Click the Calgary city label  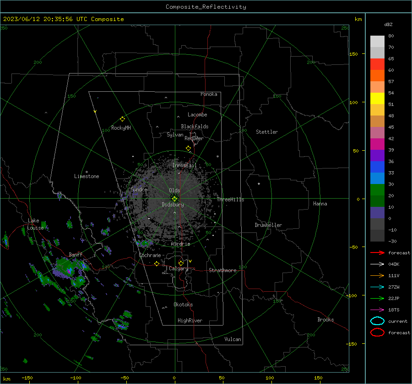point(179,268)
